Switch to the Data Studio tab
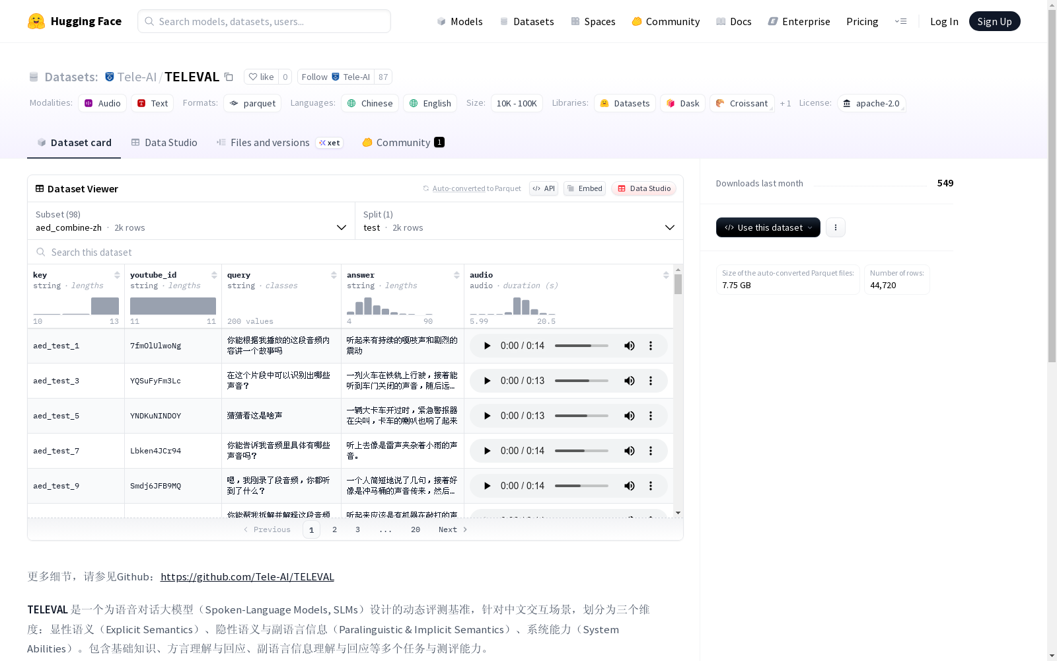This screenshot has width=1057, height=661. click(164, 143)
